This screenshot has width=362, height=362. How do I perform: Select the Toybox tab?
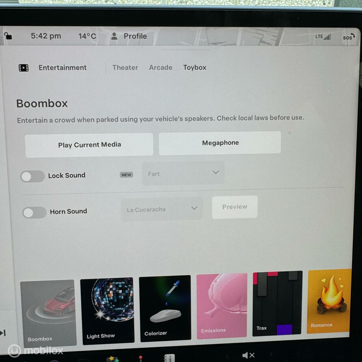pyautogui.click(x=195, y=68)
